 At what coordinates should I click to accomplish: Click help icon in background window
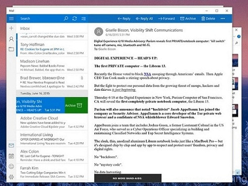pyautogui.click(x=239, y=36)
